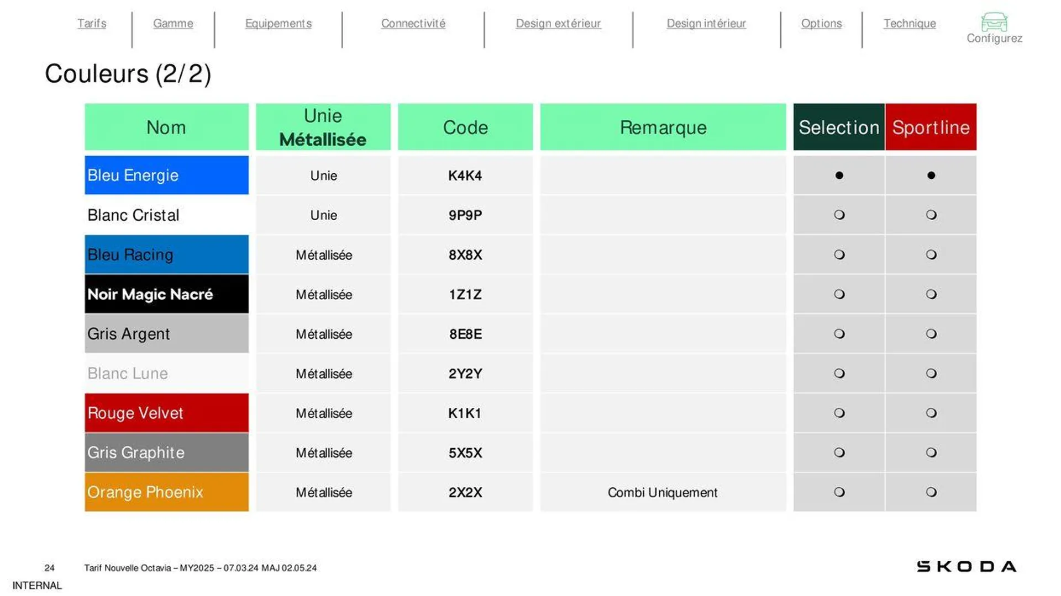Click Sportline circle for Rouge Velvet
This screenshot has width=1061, height=596.
931,413
